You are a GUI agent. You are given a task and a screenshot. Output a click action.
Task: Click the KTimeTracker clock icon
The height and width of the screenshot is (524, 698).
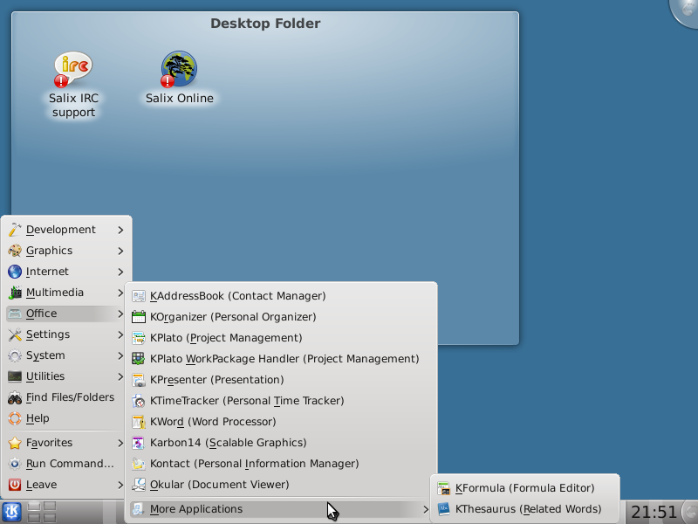[x=139, y=401]
